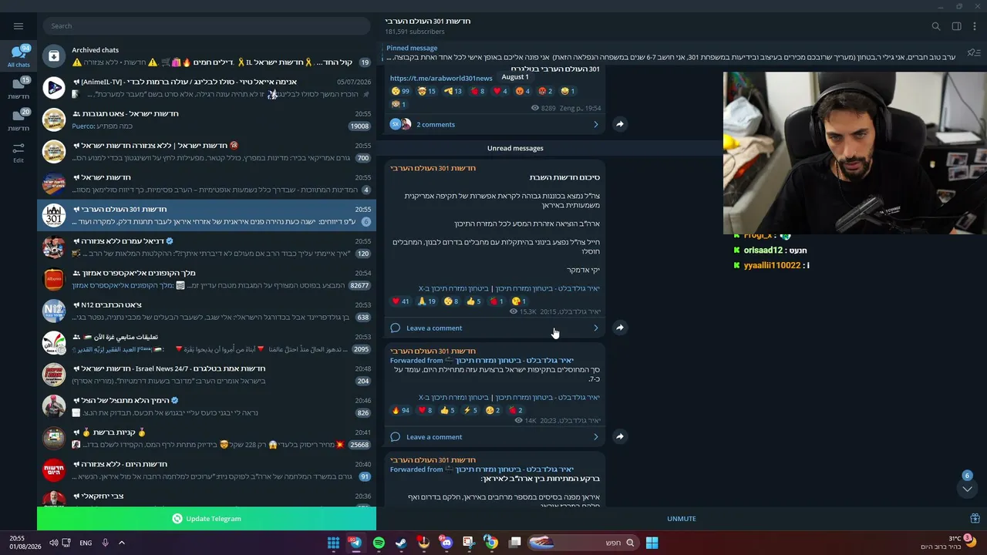Click the Pinned message bar
Viewport: 987px width, 555px height.
coord(671,52)
